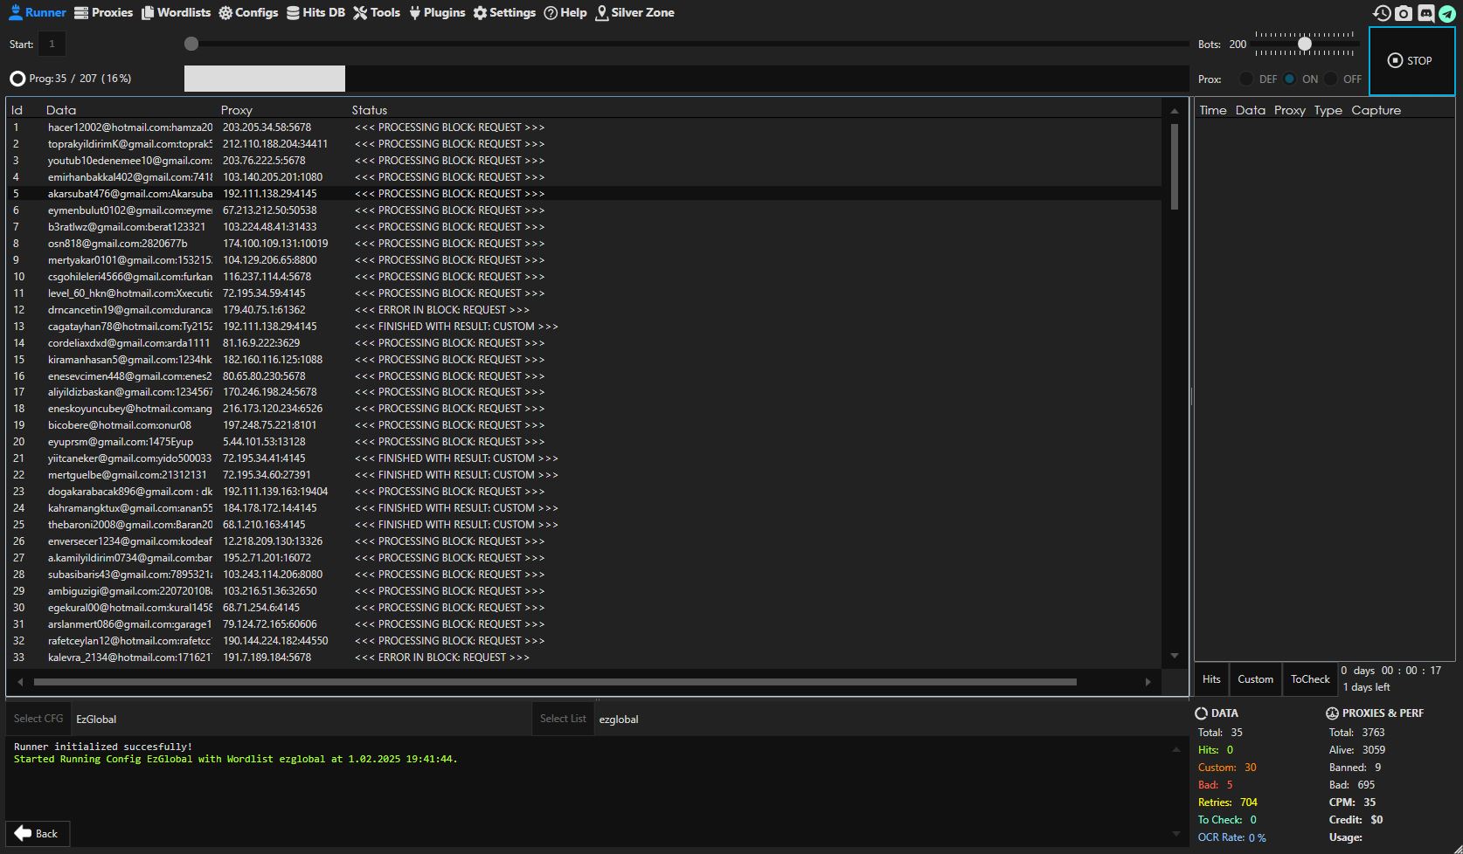Click the log panel scroll-up arrow

(x=1176, y=749)
